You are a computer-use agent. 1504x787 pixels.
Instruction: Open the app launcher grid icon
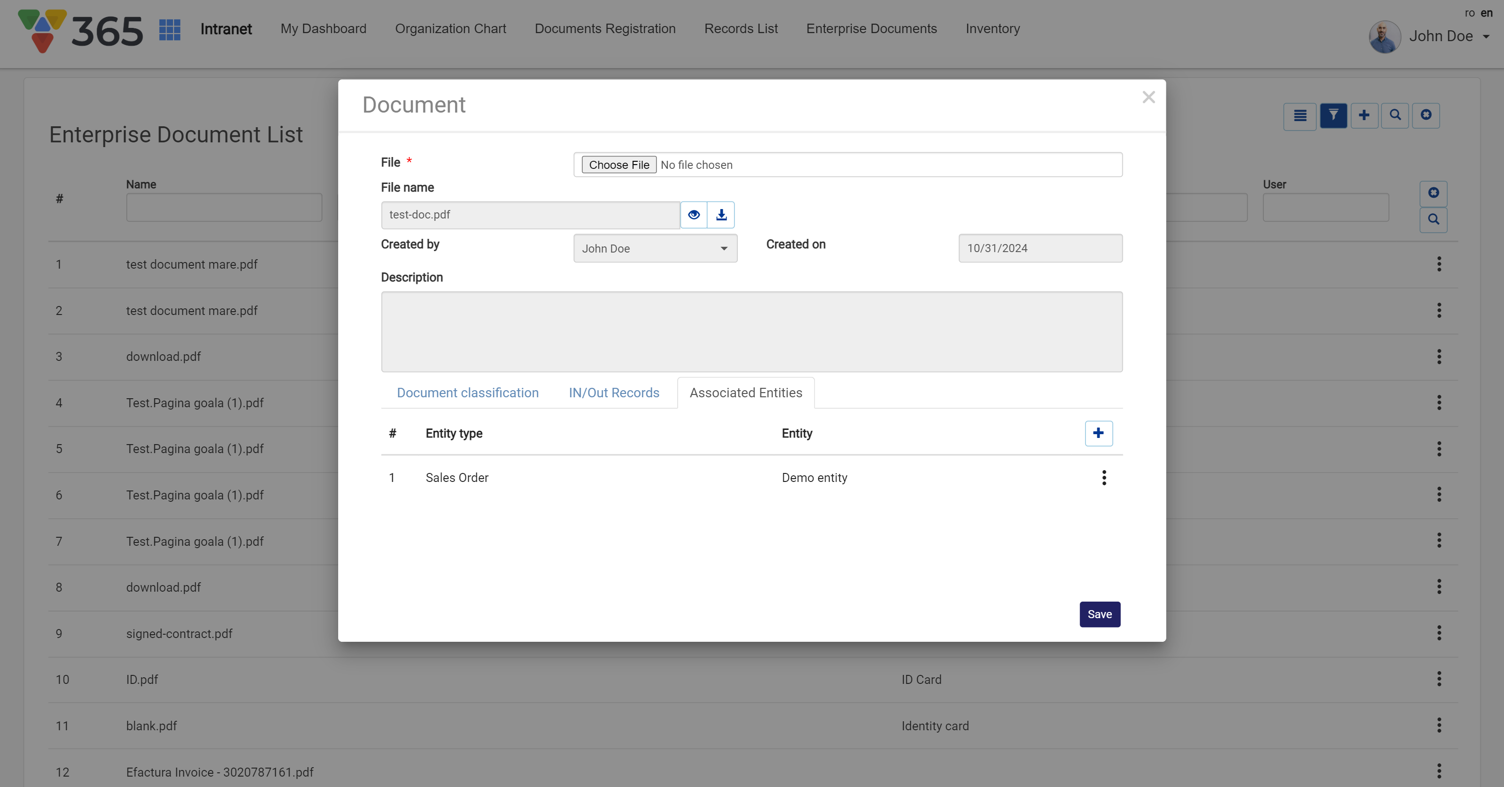(170, 29)
